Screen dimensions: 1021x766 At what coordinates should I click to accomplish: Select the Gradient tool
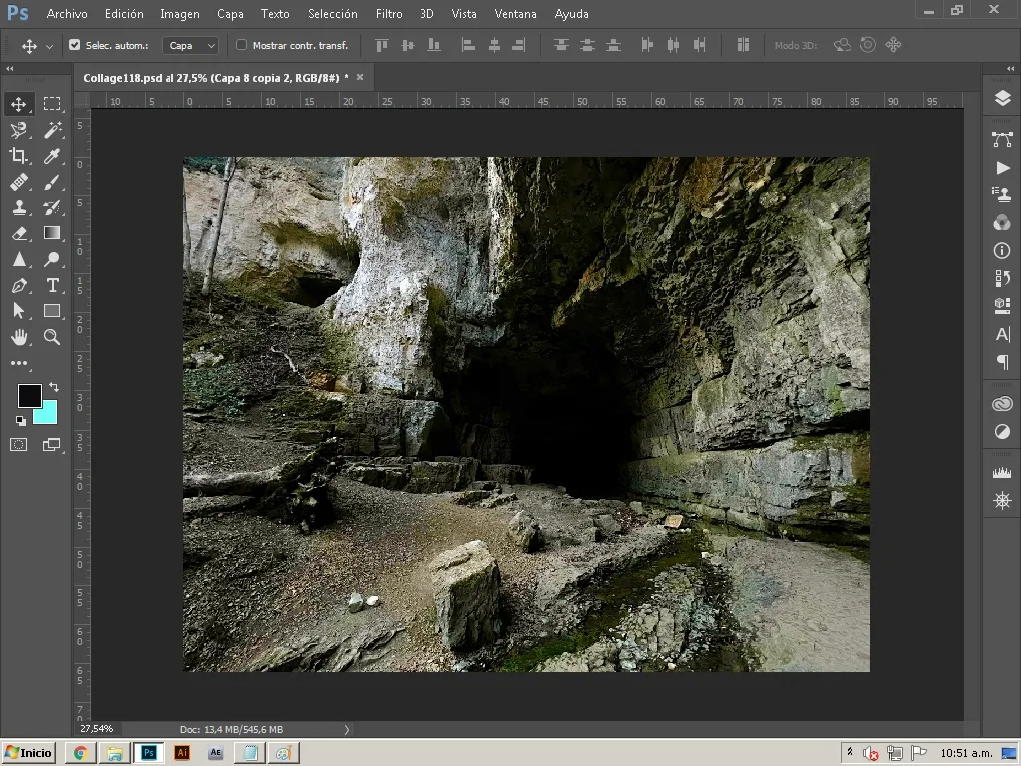(52, 233)
